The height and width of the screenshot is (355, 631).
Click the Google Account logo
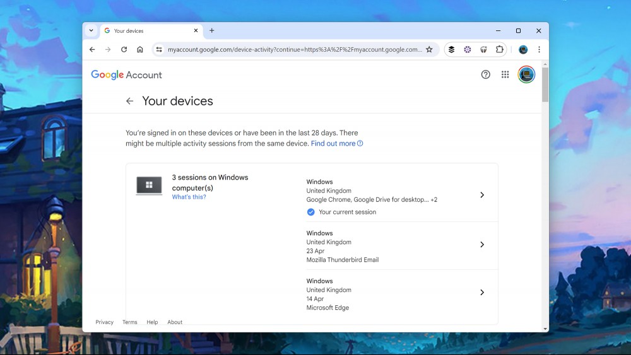click(x=126, y=75)
